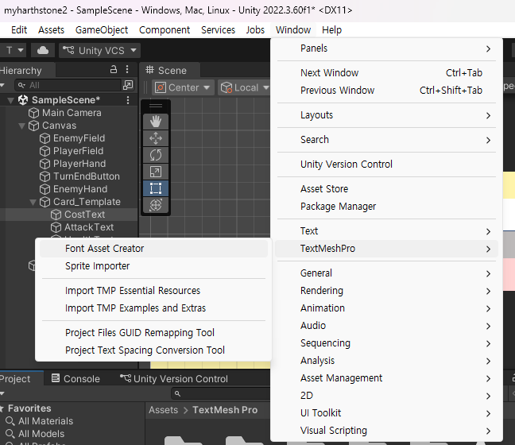Image resolution: width=515 pixels, height=445 pixels.
Task: Select the Transform tool in Scene toolbar
Action: pyautogui.click(x=156, y=205)
